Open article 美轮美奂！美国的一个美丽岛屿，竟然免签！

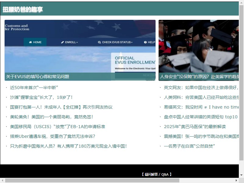[52, 117]
